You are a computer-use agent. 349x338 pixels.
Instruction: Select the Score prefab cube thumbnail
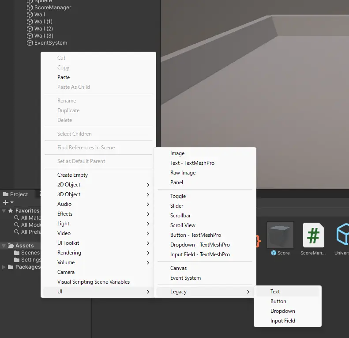coord(280,235)
